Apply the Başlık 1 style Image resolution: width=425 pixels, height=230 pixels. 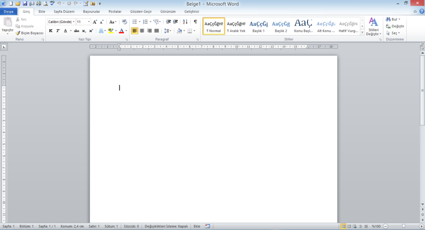coord(258,26)
